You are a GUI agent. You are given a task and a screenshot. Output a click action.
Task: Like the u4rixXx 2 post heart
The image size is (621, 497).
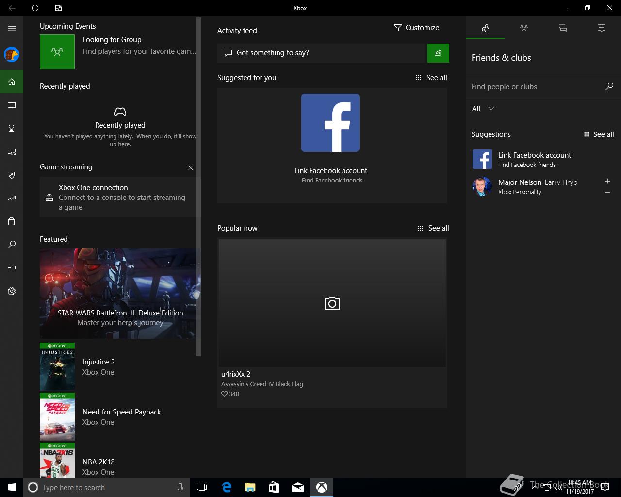pos(225,394)
